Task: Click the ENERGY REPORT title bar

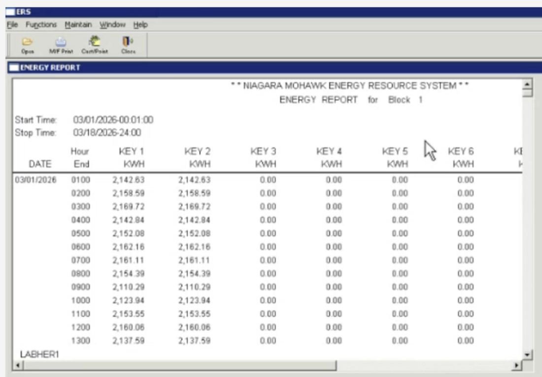Action: coord(275,67)
